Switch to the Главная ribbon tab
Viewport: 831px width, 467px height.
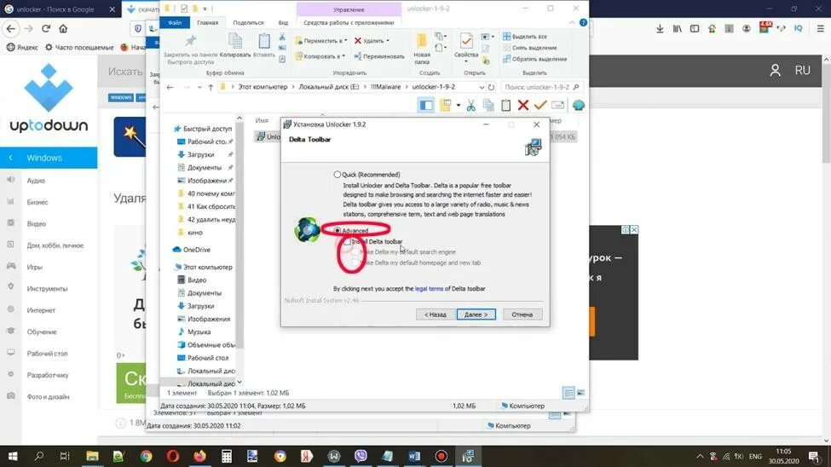coord(207,23)
